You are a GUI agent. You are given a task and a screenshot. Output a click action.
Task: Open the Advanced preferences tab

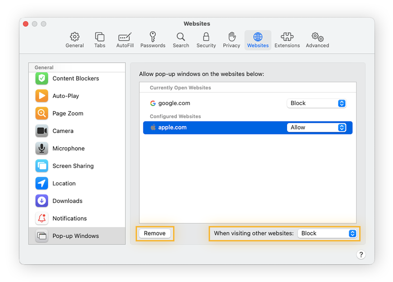click(x=317, y=40)
